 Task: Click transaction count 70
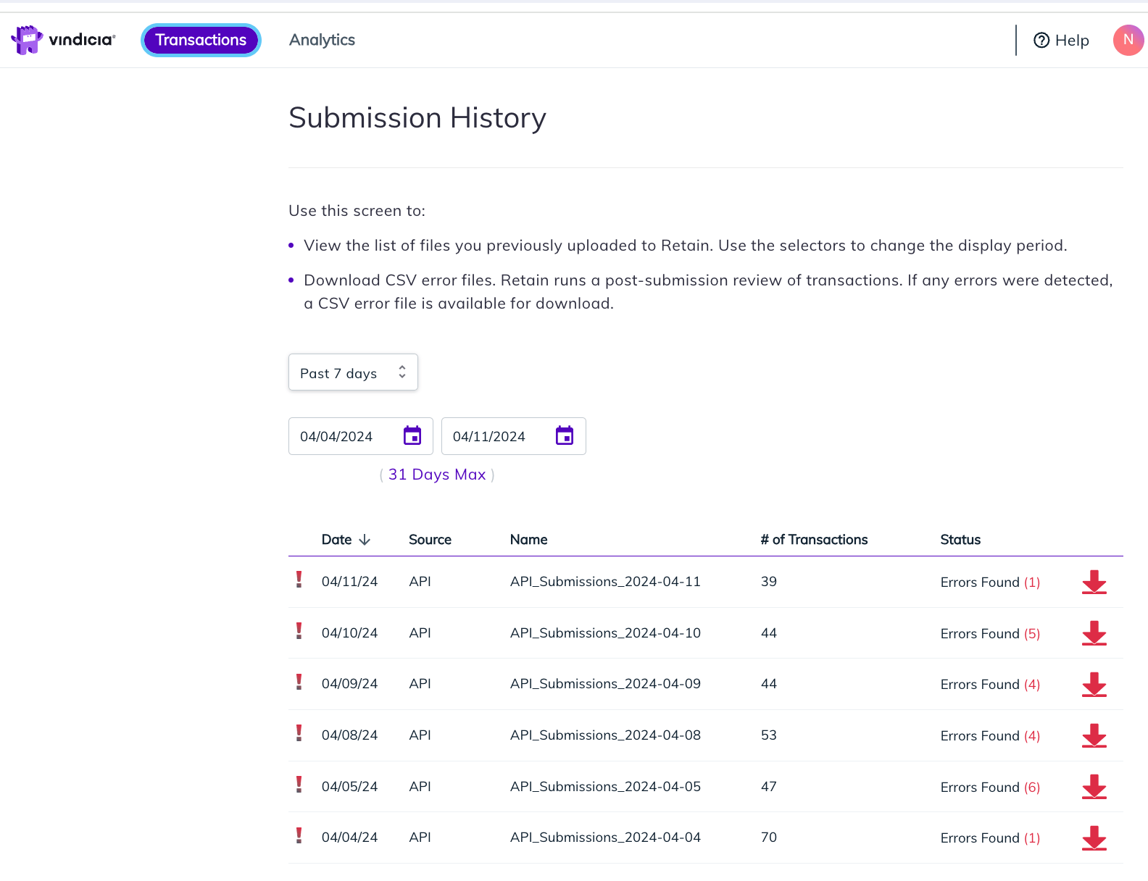click(769, 838)
